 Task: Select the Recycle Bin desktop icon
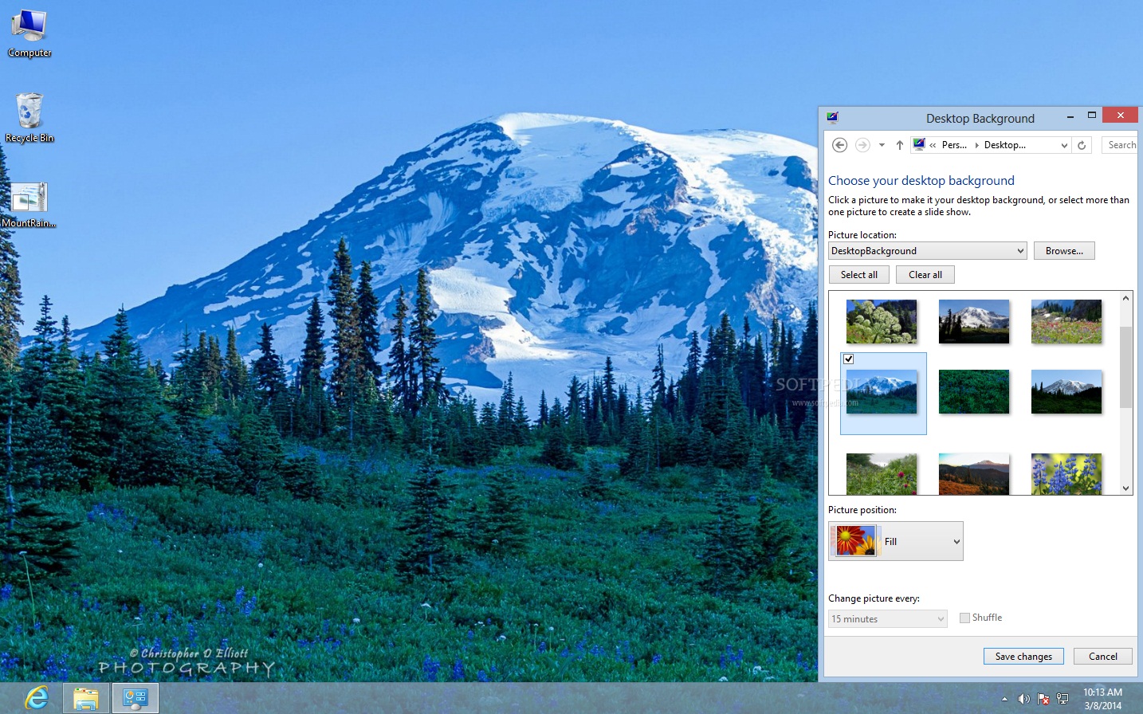(29, 118)
